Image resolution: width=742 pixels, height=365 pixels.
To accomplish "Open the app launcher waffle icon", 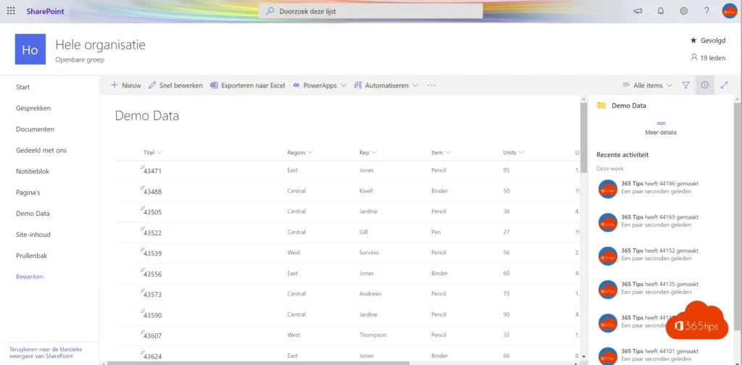I will click(x=11, y=11).
